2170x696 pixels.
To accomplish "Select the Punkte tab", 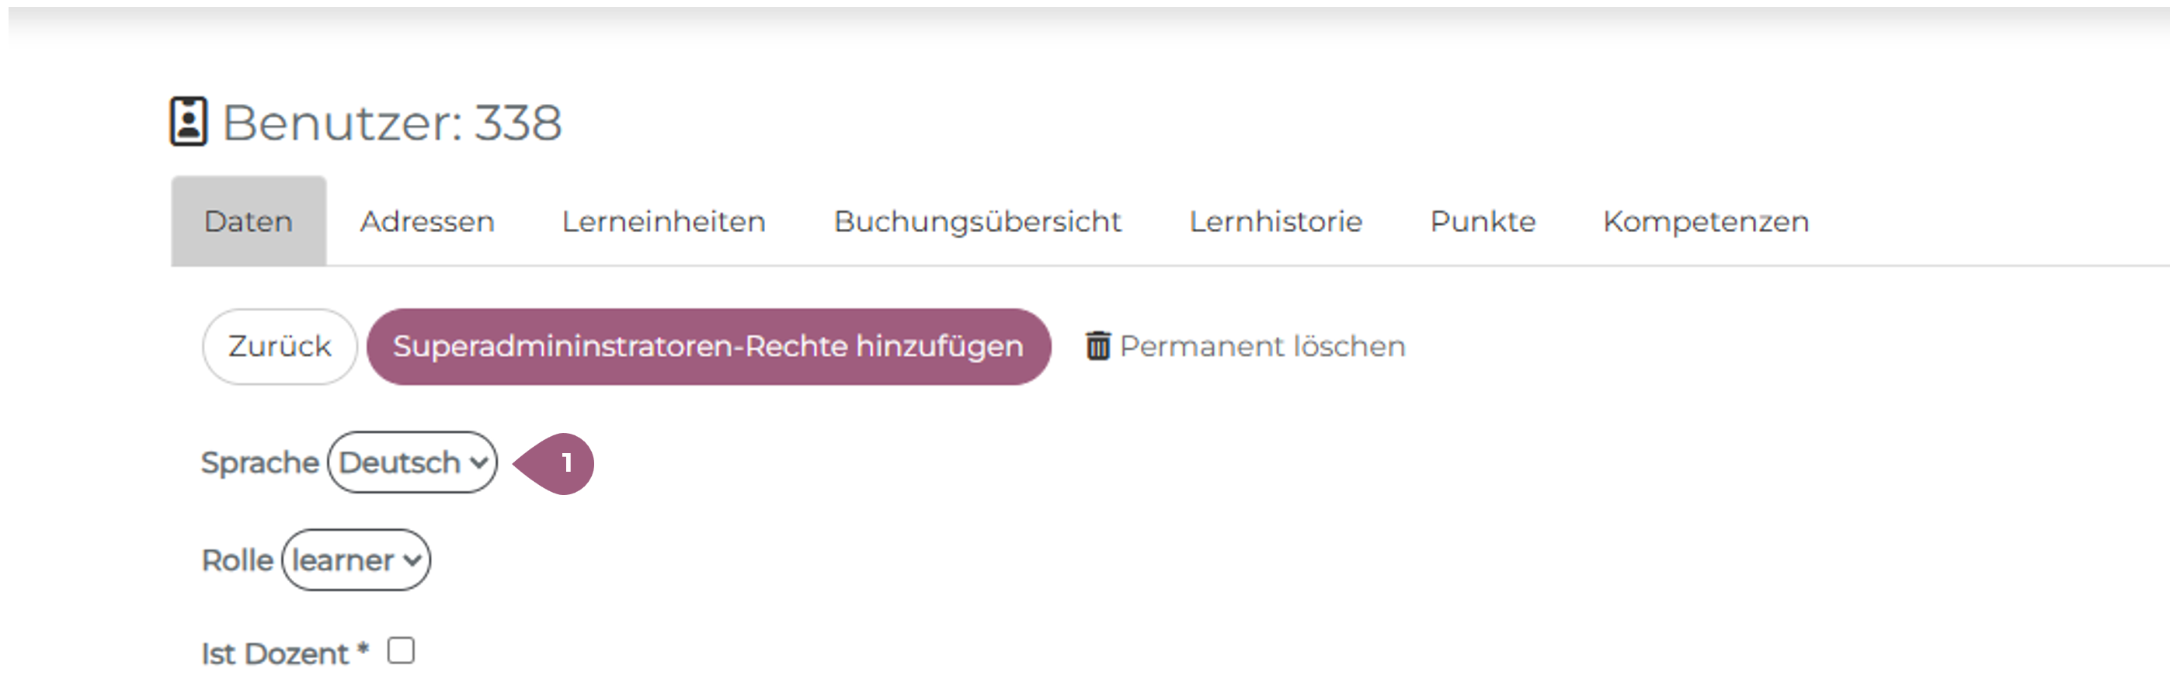I will coord(1483,221).
